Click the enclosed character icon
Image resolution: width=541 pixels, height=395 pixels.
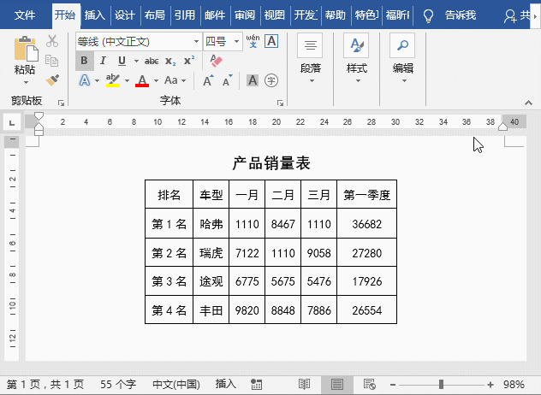(x=271, y=80)
